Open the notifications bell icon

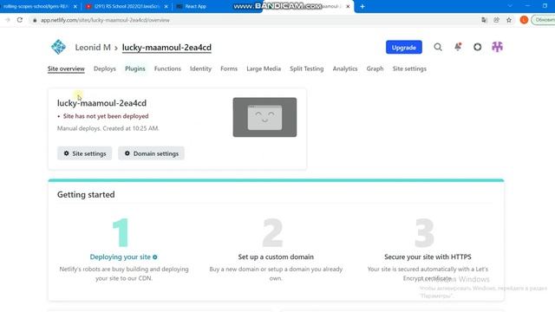pyautogui.click(x=458, y=47)
